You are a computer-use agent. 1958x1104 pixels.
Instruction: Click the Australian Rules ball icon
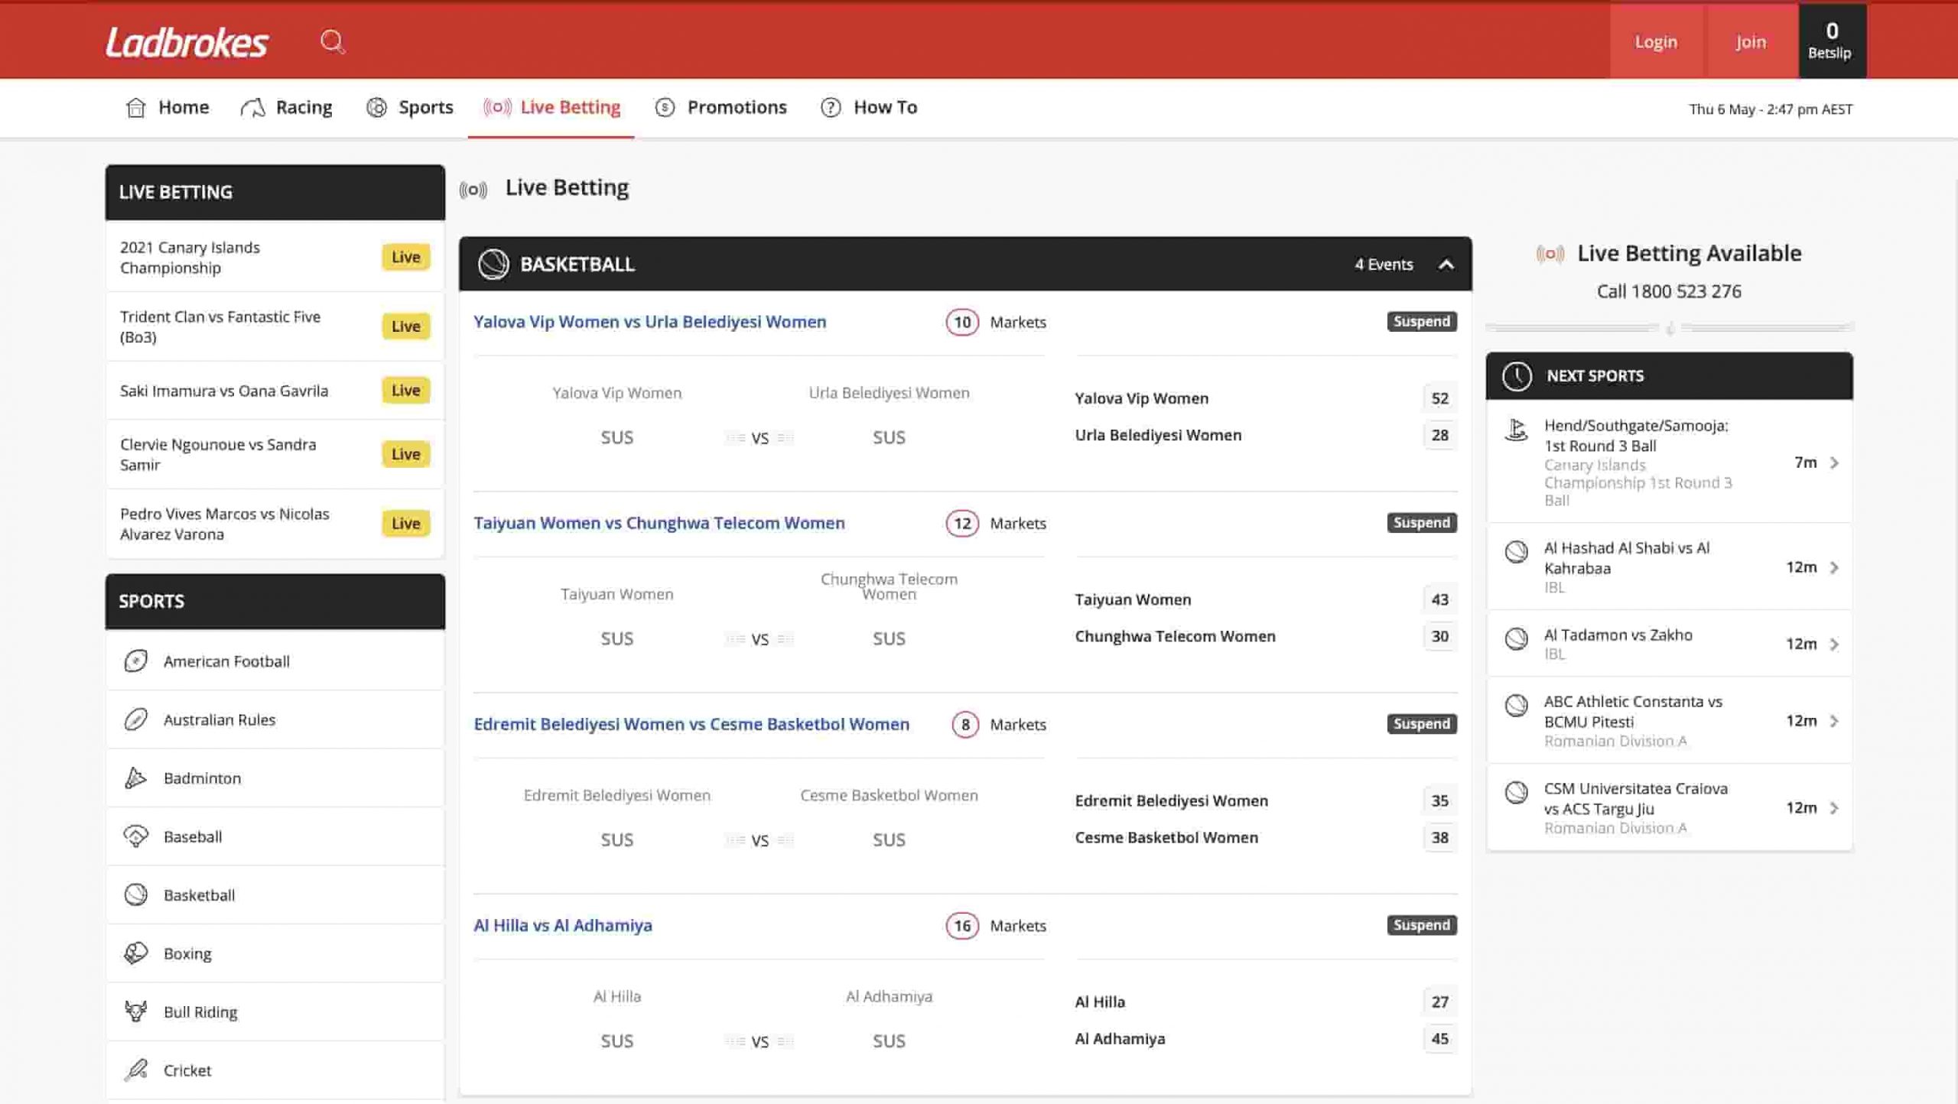pyautogui.click(x=135, y=719)
